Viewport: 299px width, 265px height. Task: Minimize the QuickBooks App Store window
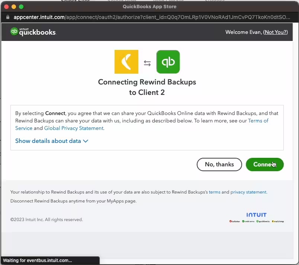pyautogui.click(x=14, y=7)
